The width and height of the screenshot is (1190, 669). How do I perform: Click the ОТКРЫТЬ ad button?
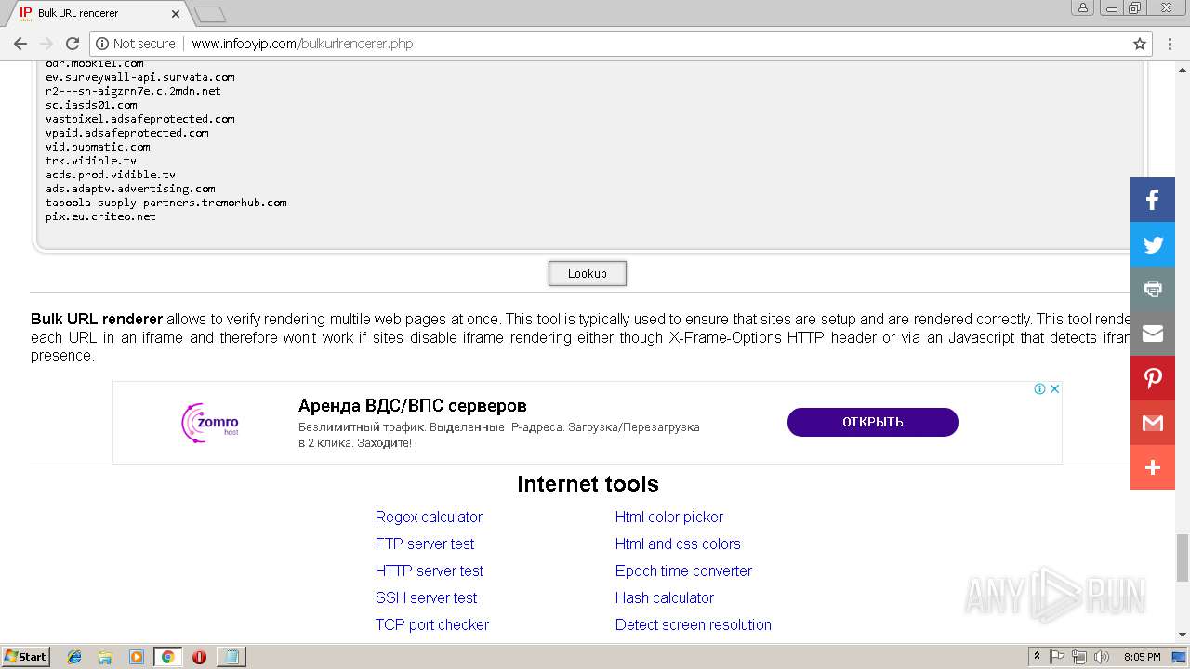pos(872,422)
